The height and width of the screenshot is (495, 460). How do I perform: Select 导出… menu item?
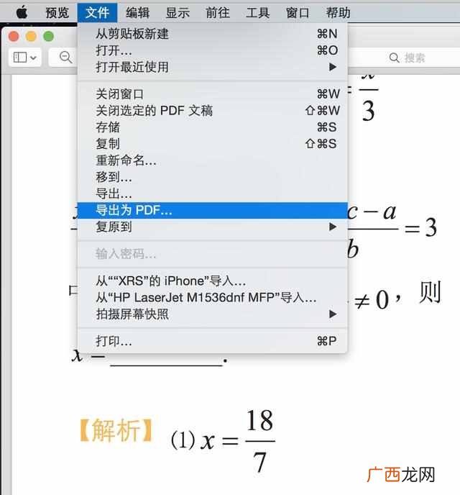212,194
